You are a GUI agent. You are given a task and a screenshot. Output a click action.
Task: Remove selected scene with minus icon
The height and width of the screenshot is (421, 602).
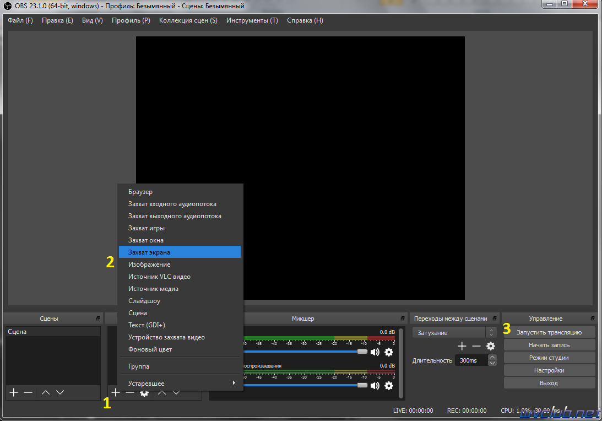click(x=28, y=392)
